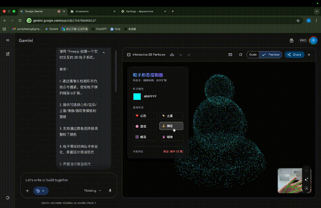The width and height of the screenshot is (321, 208).
Task: Switch the canvas to Code view
Action: pyautogui.click(x=253, y=55)
